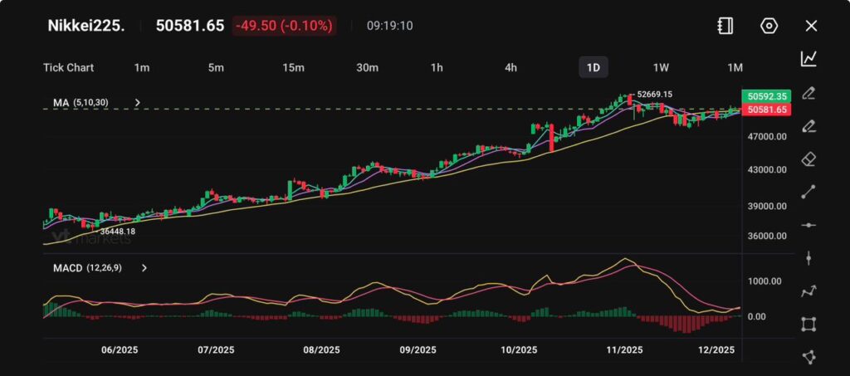Screen dimensions: 850x376
Task: Click the Nikkei225 symbol name
Action: (86, 26)
